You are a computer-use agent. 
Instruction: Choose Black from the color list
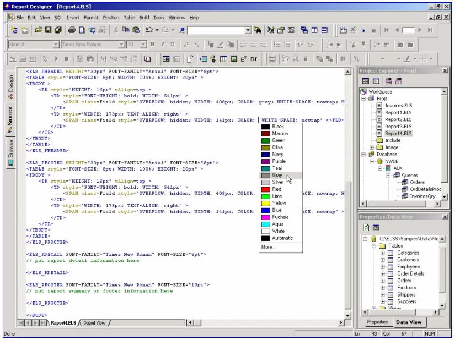(281, 127)
